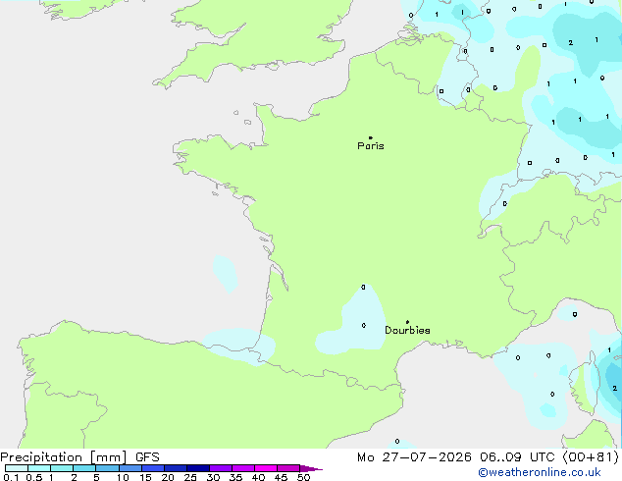The width and height of the screenshot is (622, 481).
Task: Click the (00+81) forecast hour label
Action: [x=591, y=457]
